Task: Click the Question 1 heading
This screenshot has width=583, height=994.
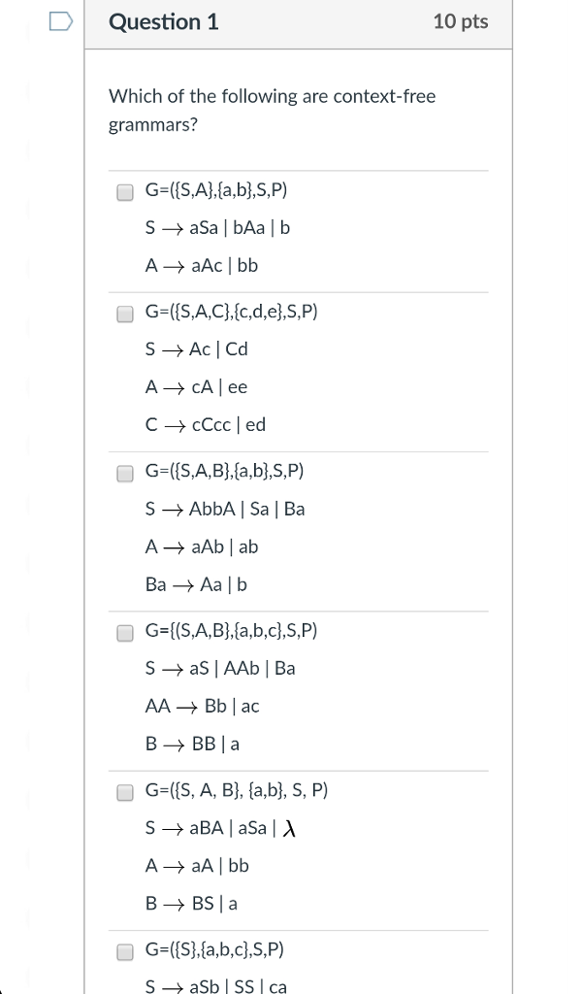Action: (x=163, y=23)
